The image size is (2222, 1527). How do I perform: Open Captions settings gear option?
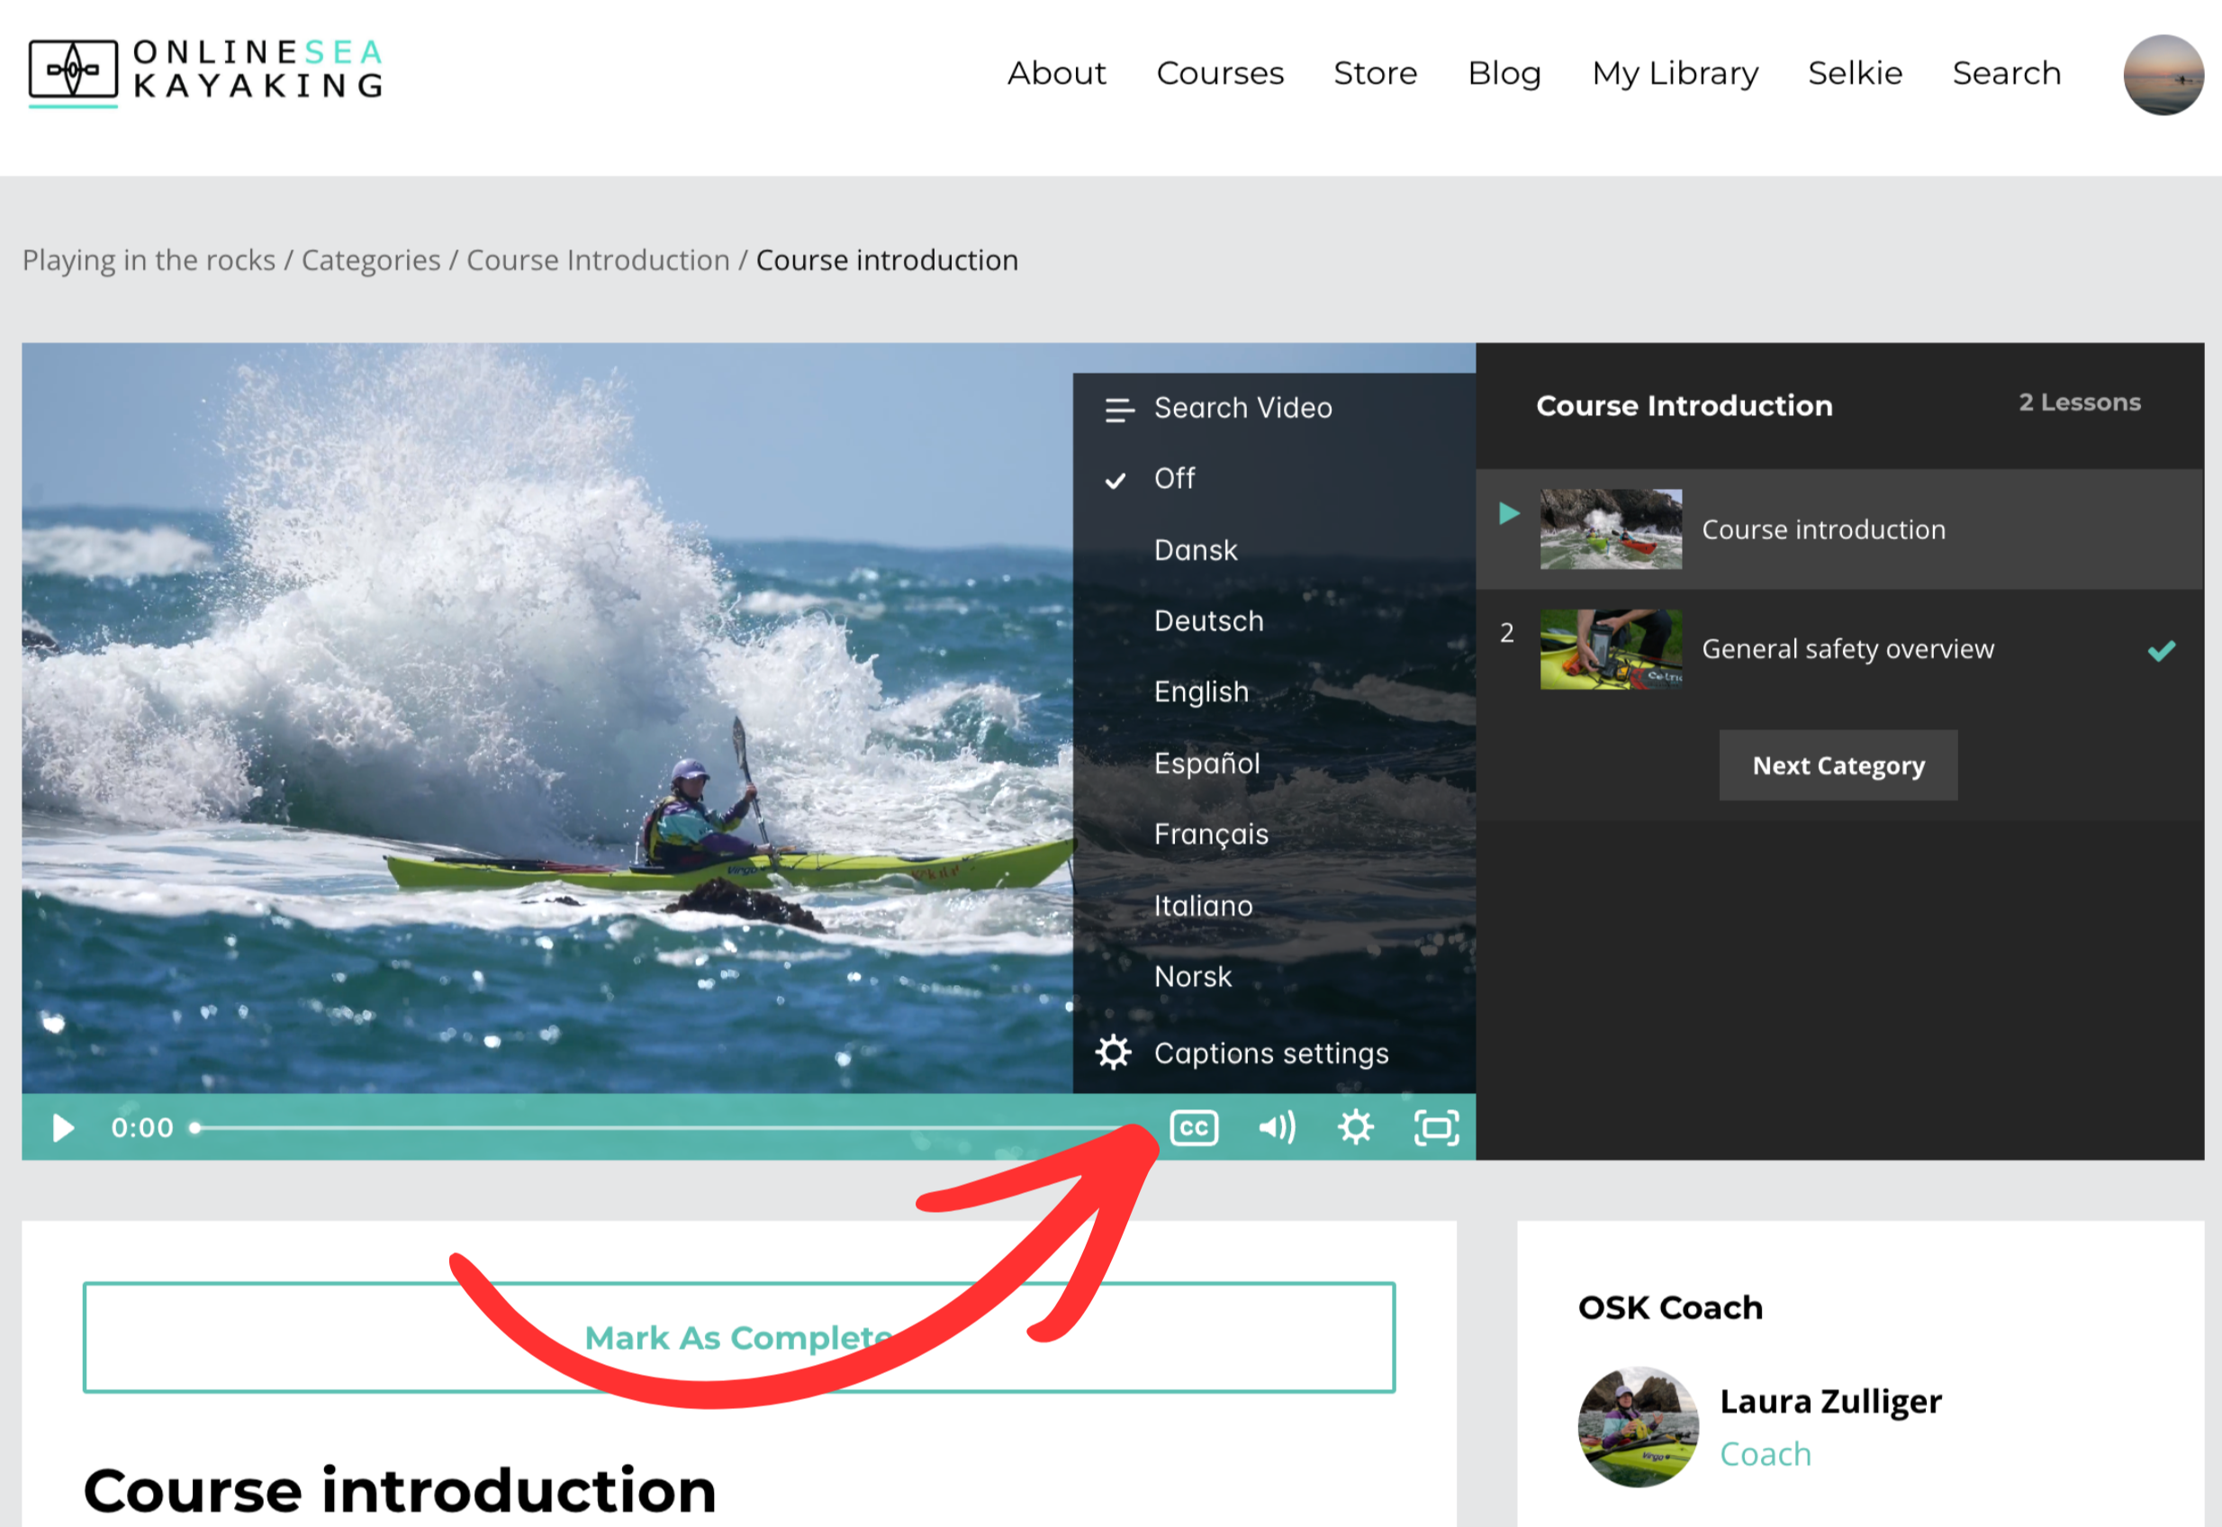(x=1114, y=1053)
